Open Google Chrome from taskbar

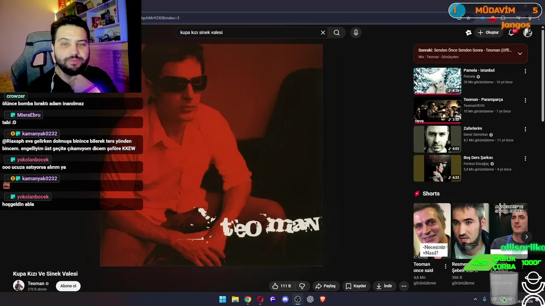point(248,299)
